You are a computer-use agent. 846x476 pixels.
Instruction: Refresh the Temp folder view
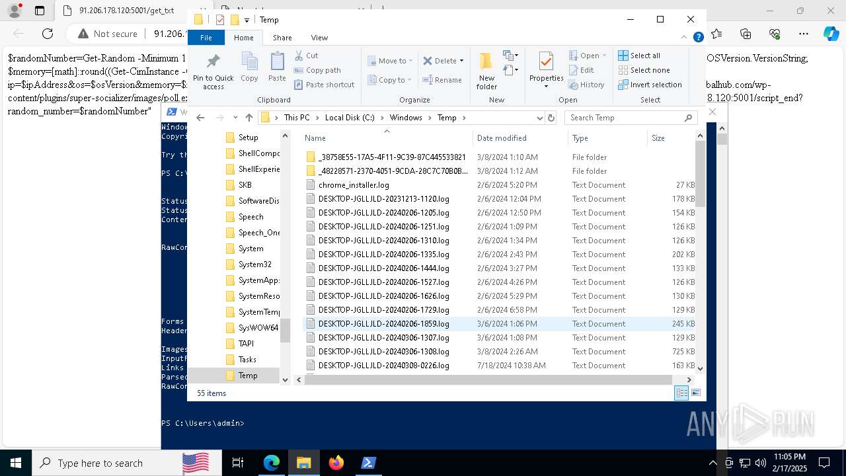[552, 118]
